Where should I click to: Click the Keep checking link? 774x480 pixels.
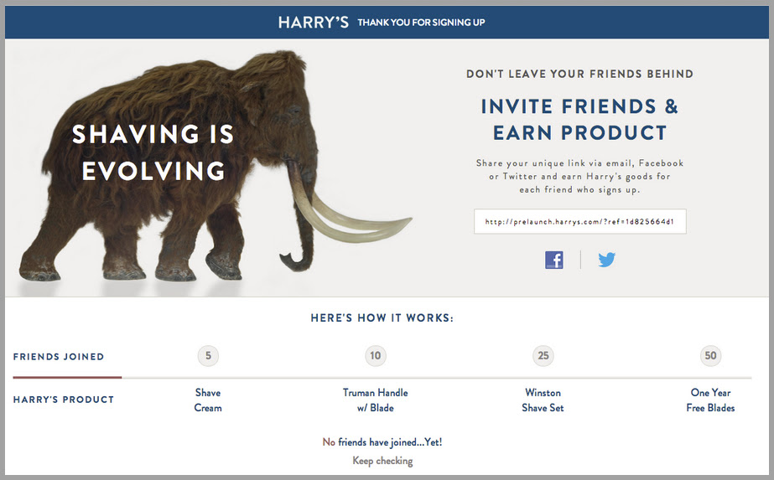382,461
